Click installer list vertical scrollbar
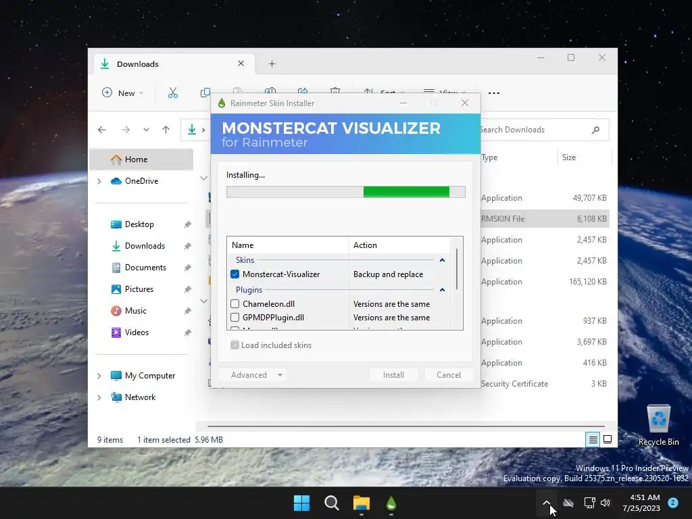 (457, 269)
